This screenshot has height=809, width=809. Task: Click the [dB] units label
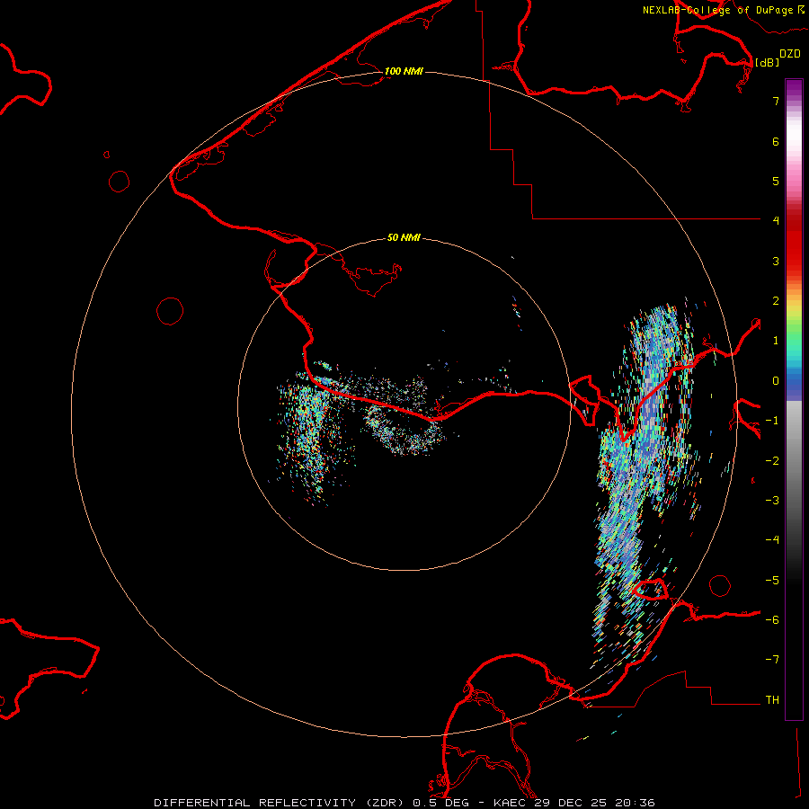pos(768,62)
